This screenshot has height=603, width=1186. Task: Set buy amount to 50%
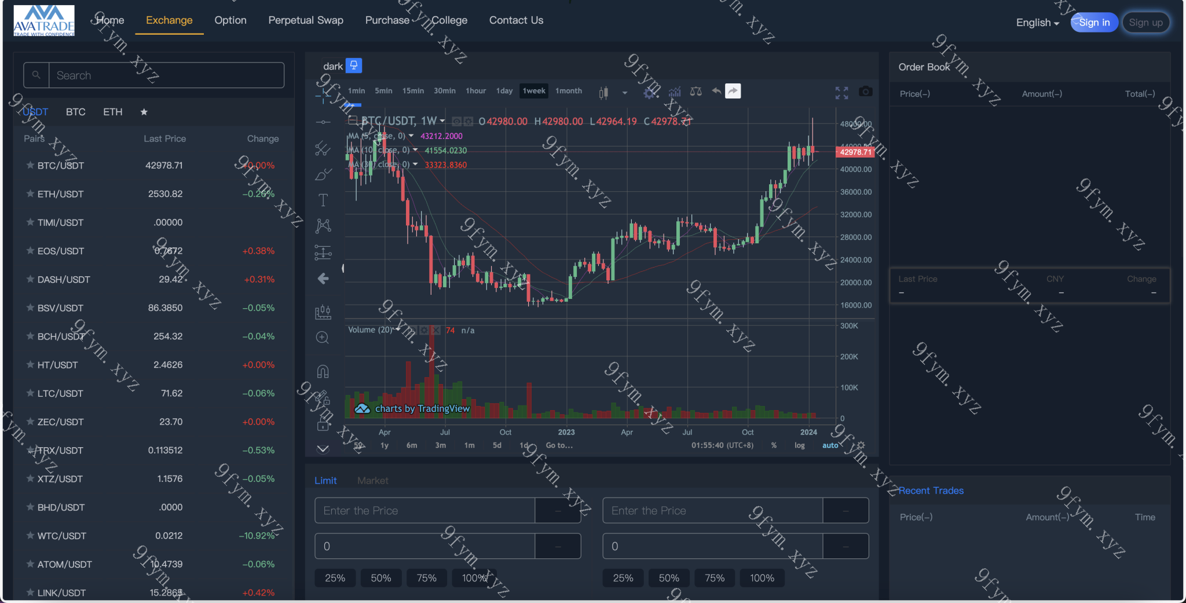[381, 578]
